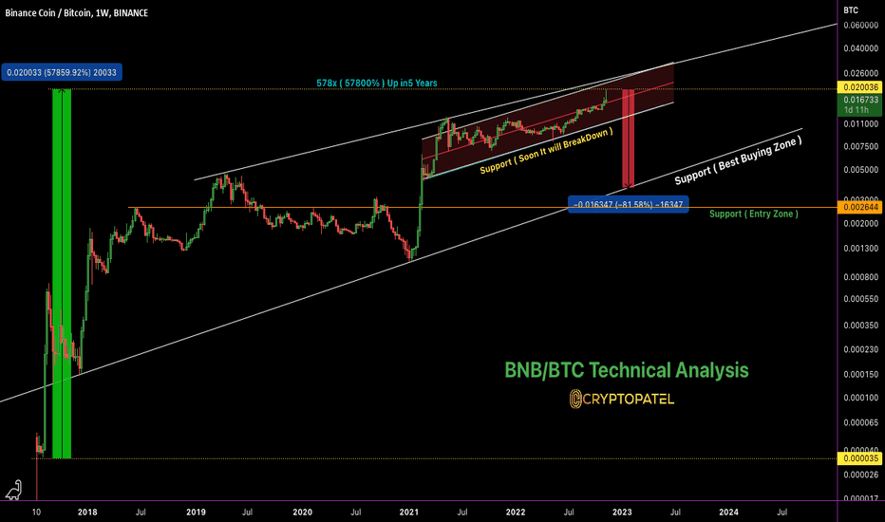Click the 2021 label on time axis
The height and width of the screenshot is (522, 885).
pos(408,512)
